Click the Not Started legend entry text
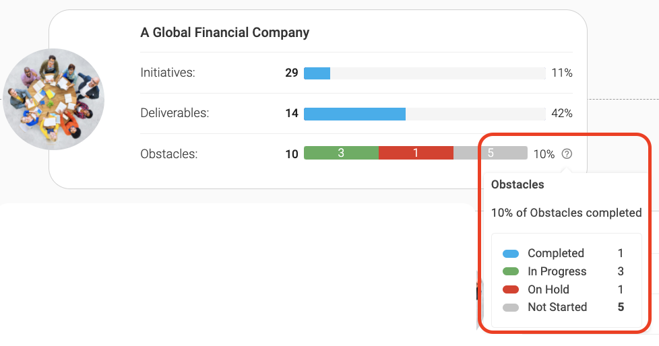The height and width of the screenshot is (346, 659). (x=557, y=307)
